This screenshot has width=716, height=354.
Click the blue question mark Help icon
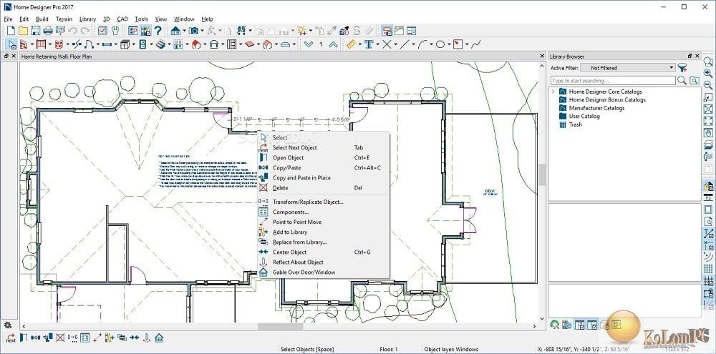point(158,31)
